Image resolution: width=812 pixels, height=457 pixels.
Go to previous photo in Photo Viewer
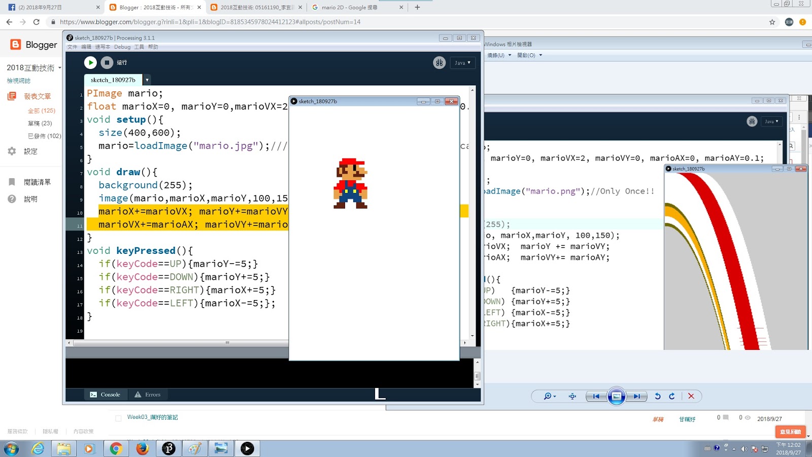point(596,396)
